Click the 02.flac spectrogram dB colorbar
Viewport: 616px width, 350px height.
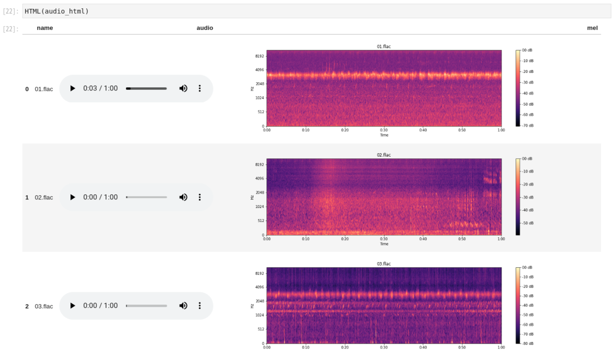[518, 197]
